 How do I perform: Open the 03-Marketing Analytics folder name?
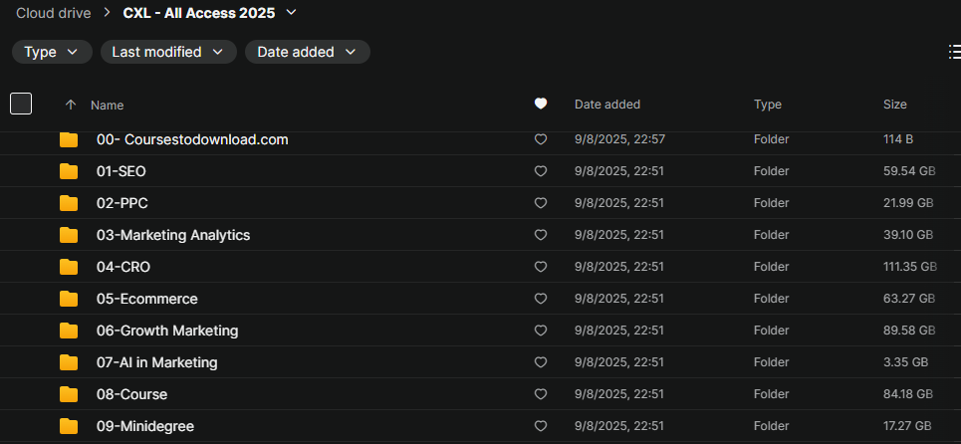(173, 235)
